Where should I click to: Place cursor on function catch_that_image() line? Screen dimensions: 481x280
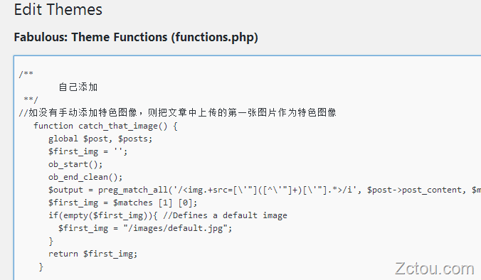pos(105,126)
